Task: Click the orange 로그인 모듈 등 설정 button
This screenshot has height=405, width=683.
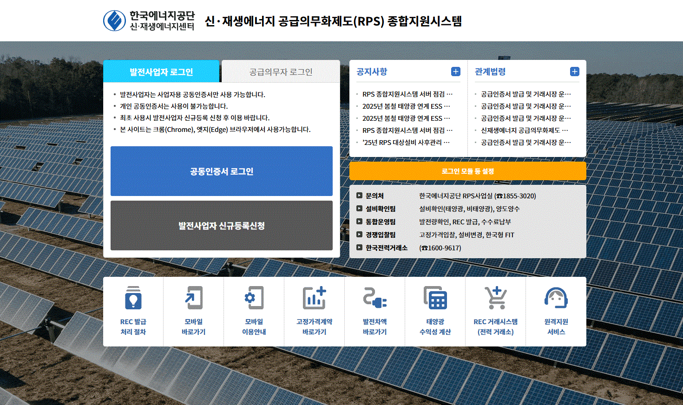Action: (467, 171)
